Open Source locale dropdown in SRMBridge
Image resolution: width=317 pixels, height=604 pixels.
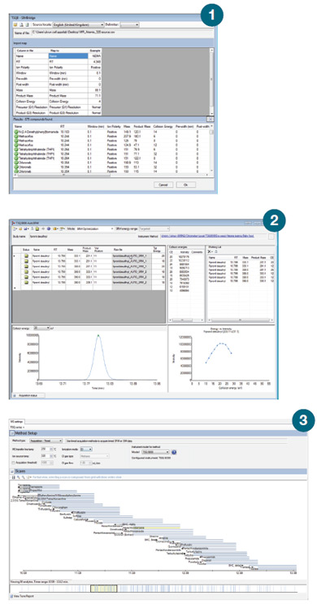point(78,24)
